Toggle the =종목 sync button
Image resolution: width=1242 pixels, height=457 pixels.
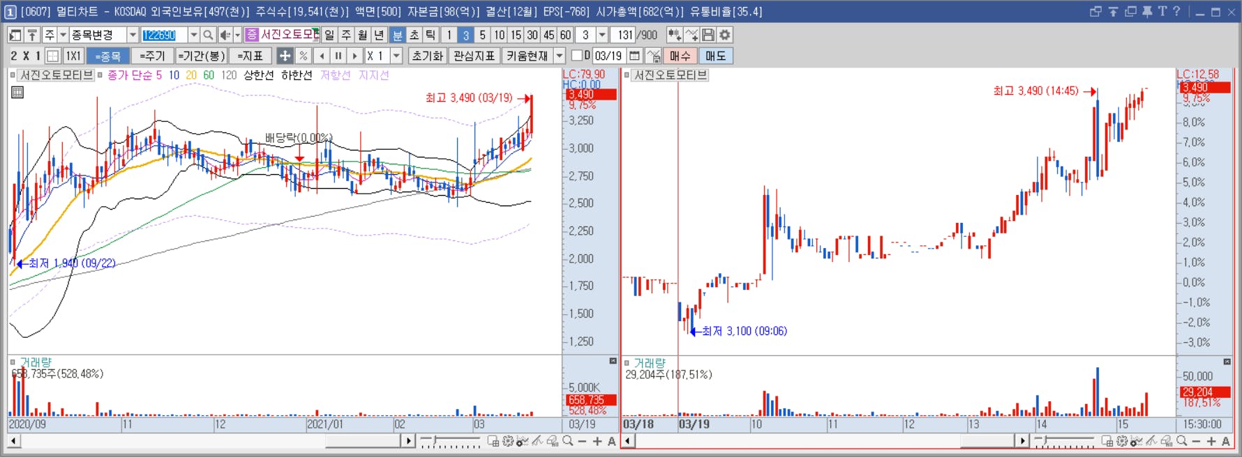click(107, 56)
